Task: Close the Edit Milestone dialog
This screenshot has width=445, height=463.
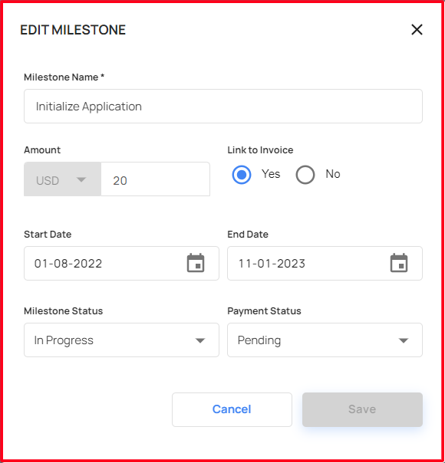Action: click(x=417, y=30)
